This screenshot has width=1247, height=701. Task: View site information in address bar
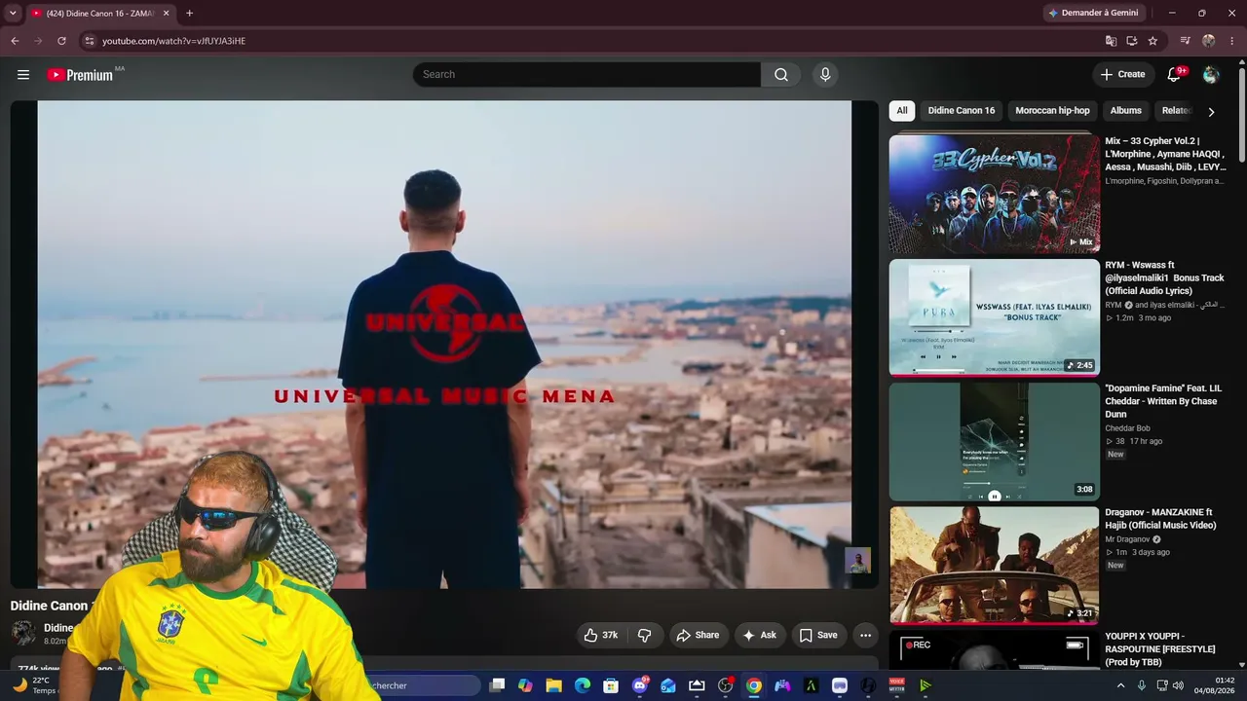89,41
